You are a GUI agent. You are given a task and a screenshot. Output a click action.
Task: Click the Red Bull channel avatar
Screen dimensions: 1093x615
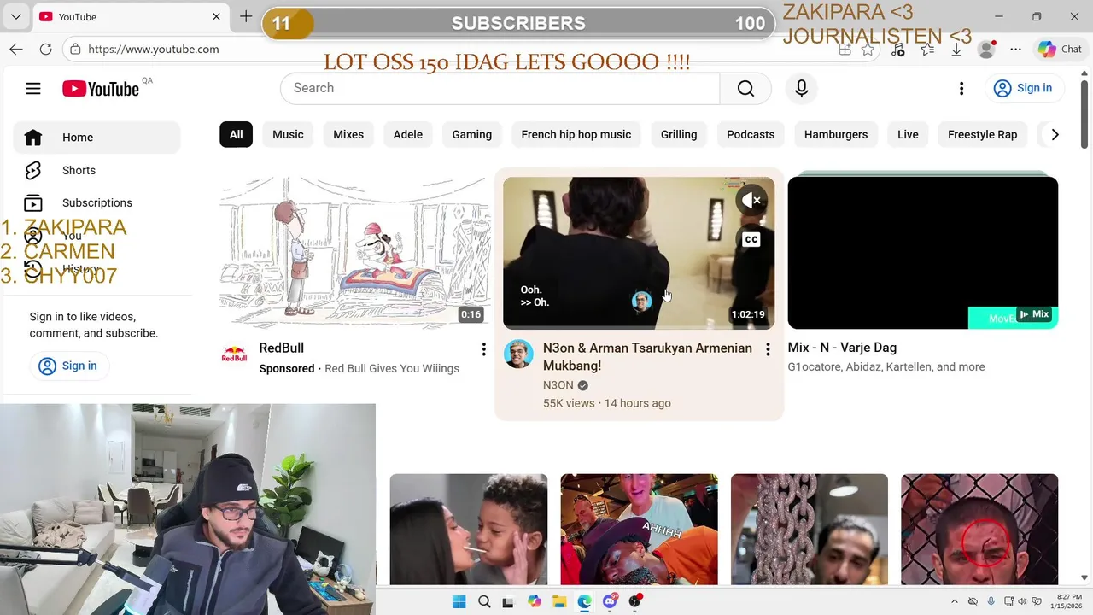[235, 354]
